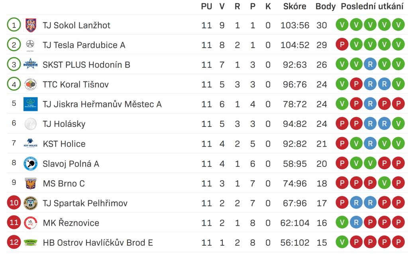This screenshot has height=254, width=408.
Task: Click the blue TJ Jiskra Heřmanův Městec logo
Action: (30, 104)
